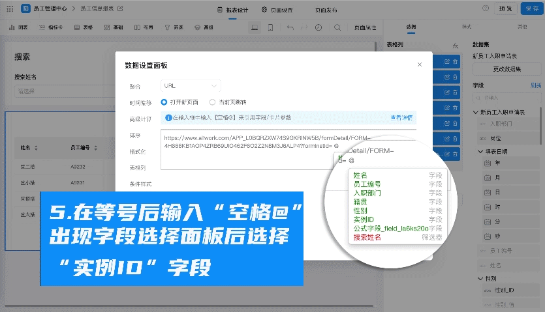Viewport: 545px width, 312px height.
Task: Click the calendar icon for 月 field
Action: (x=488, y=178)
